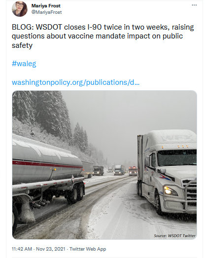Open Mariya Frost's profile picture
205x258 pixels.
point(20,9)
